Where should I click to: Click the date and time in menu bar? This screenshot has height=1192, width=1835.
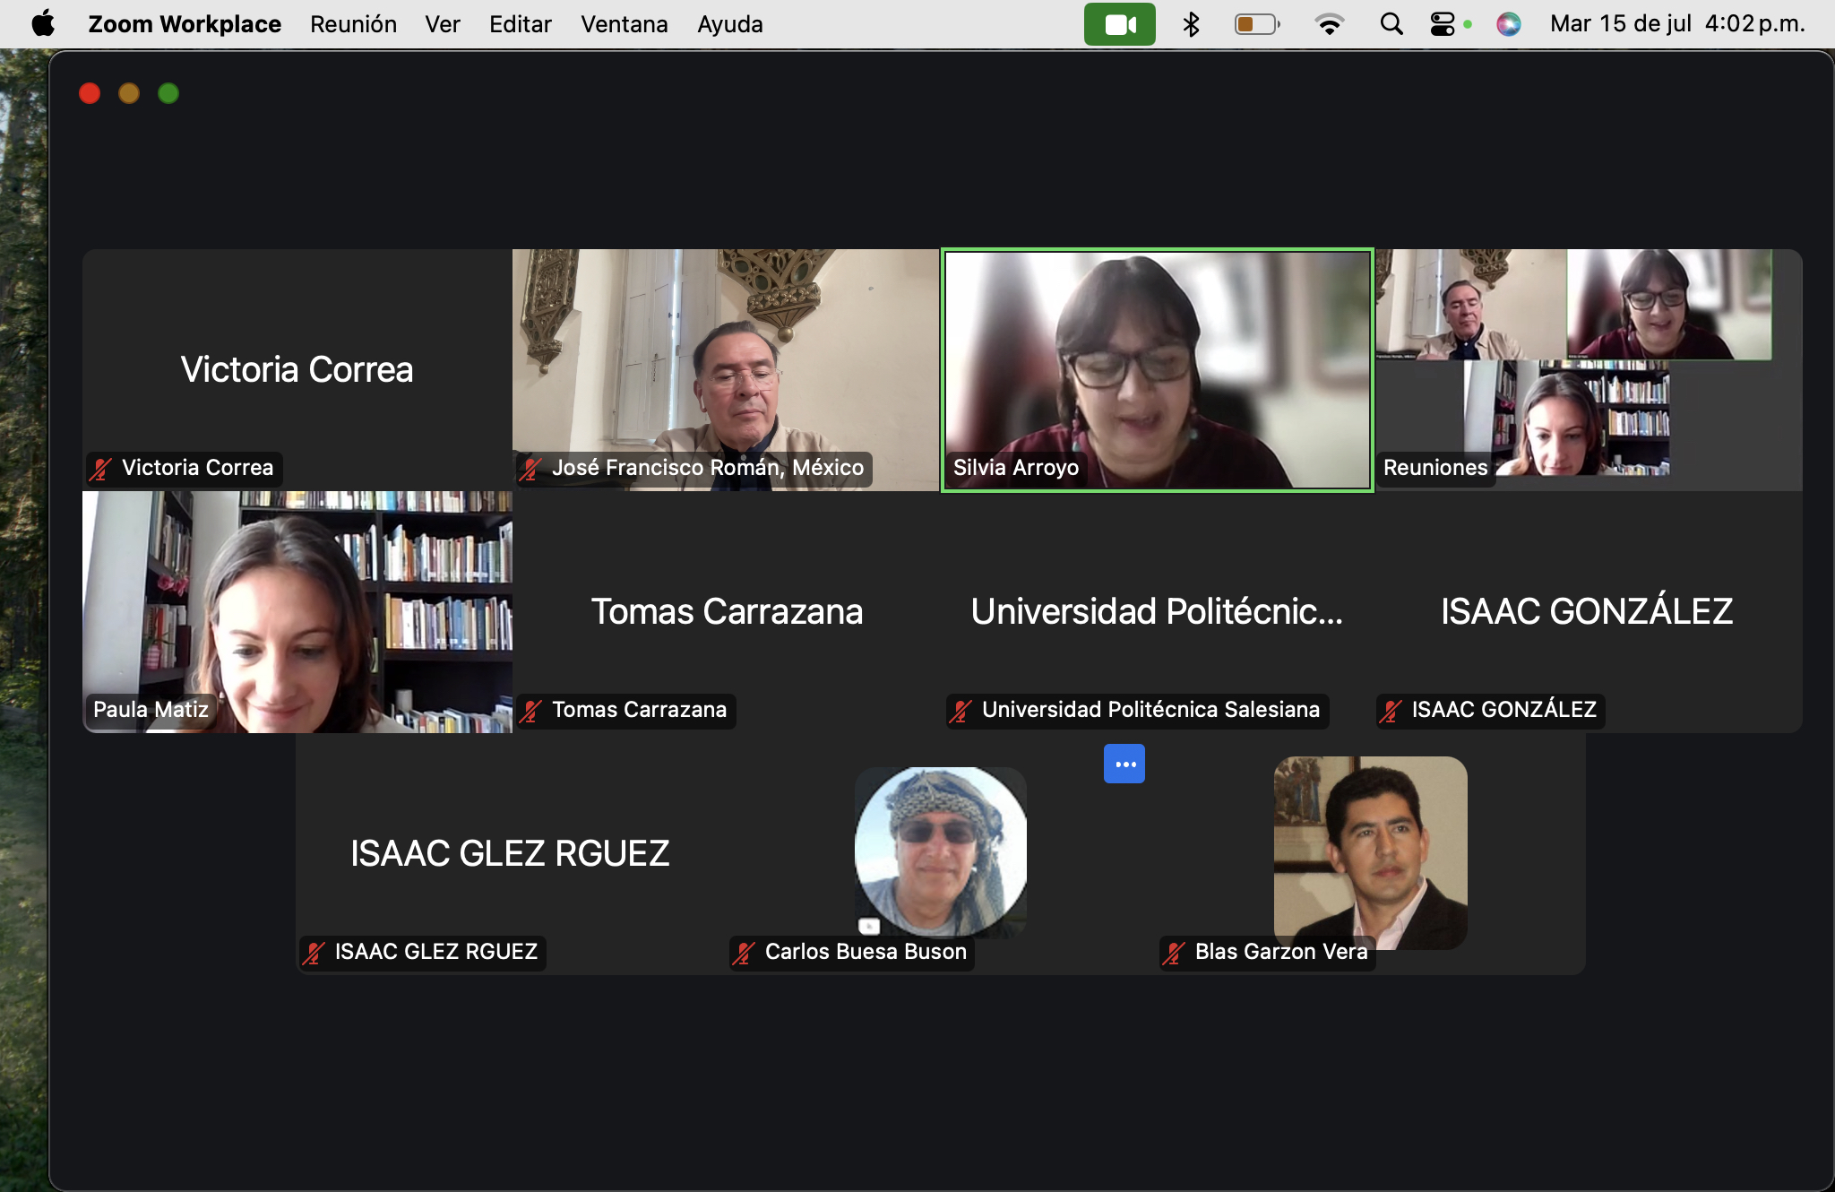click(1676, 24)
